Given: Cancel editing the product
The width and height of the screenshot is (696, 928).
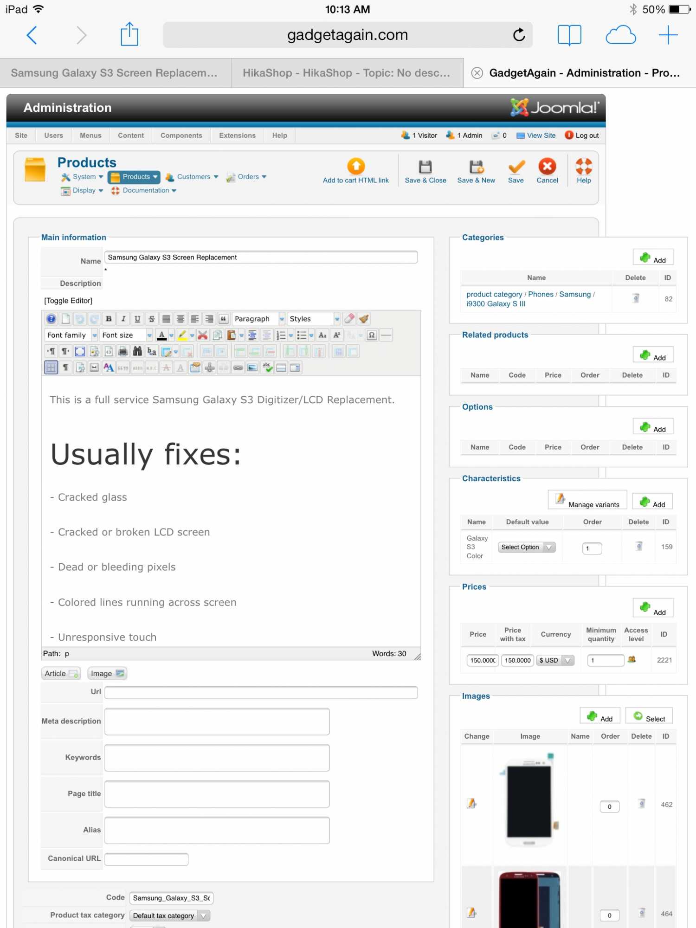Looking at the screenshot, I should coord(548,171).
